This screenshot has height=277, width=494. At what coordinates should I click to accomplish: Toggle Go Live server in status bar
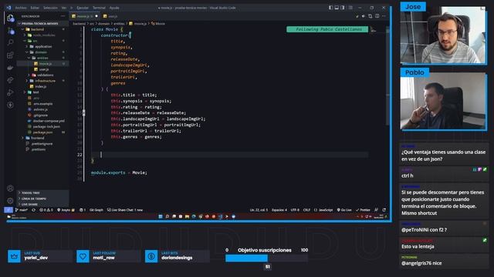coord(344,210)
